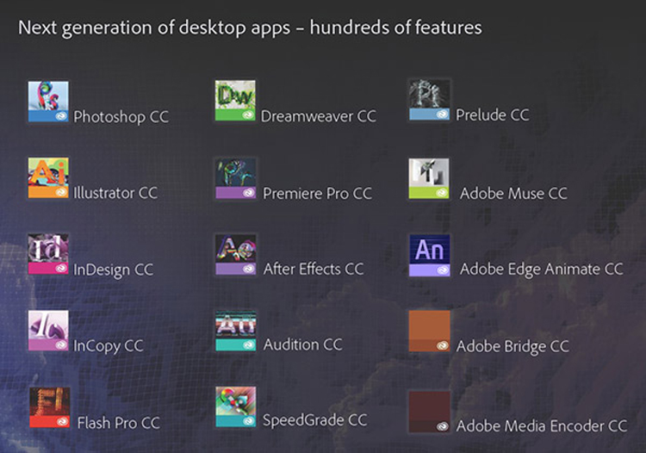
Task: Click the Flash Pro CC Fl icon
Action: pos(49,407)
